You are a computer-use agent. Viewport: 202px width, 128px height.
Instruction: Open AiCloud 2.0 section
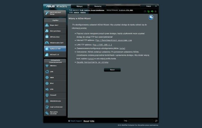[x=55, y=54]
